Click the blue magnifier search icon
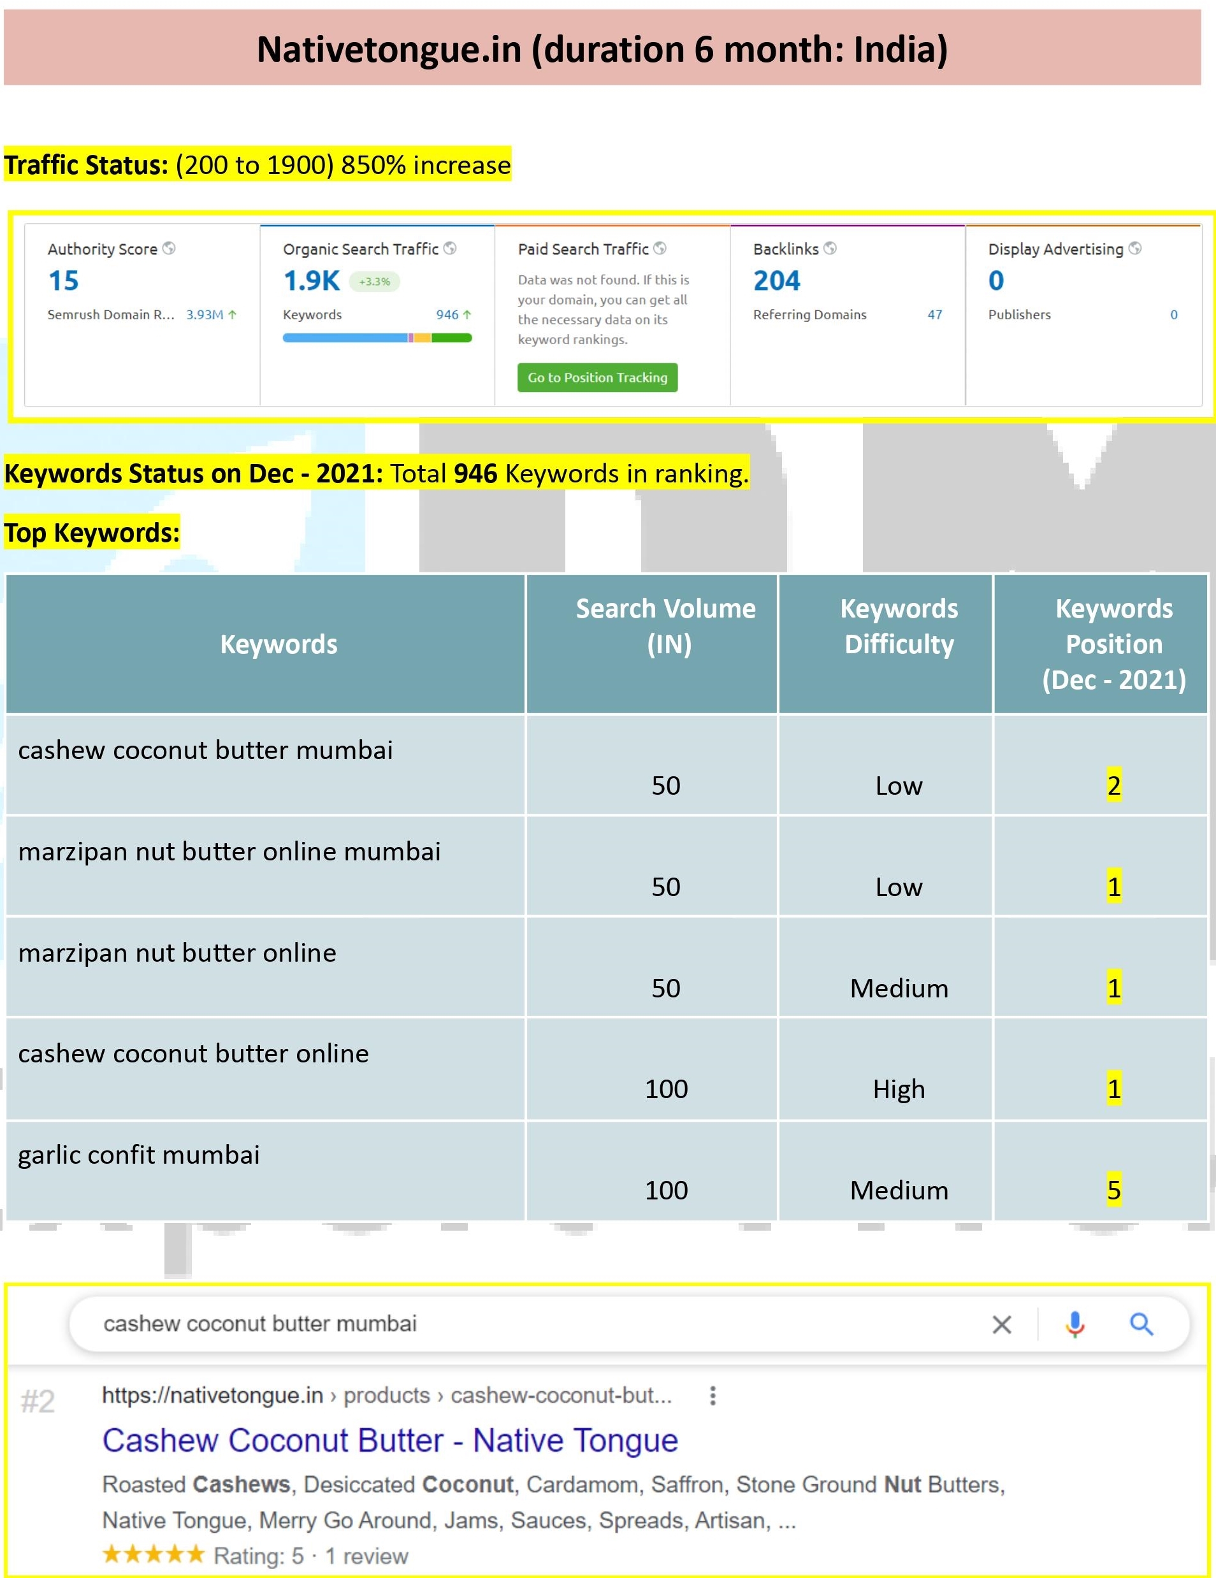 [x=1141, y=1324]
